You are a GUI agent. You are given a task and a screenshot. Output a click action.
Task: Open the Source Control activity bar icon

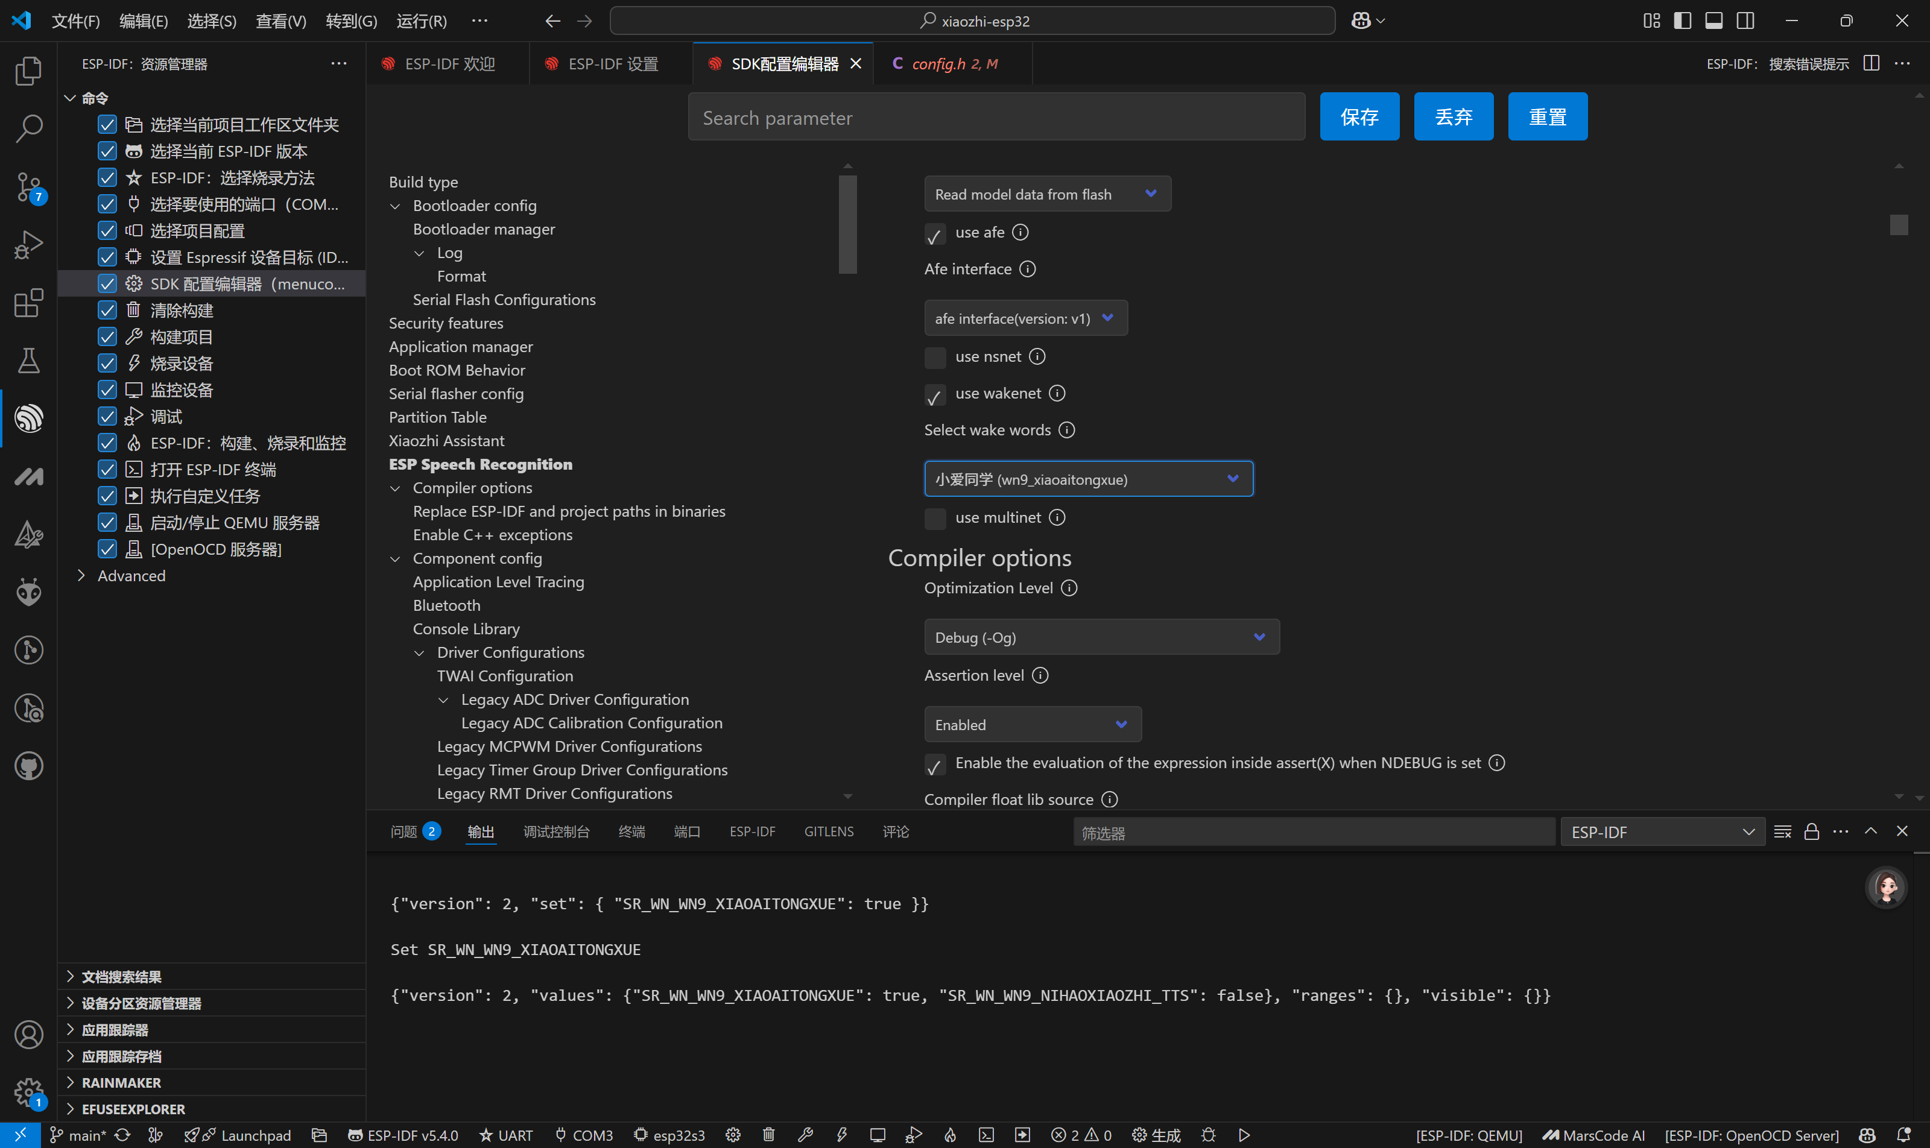tap(28, 186)
